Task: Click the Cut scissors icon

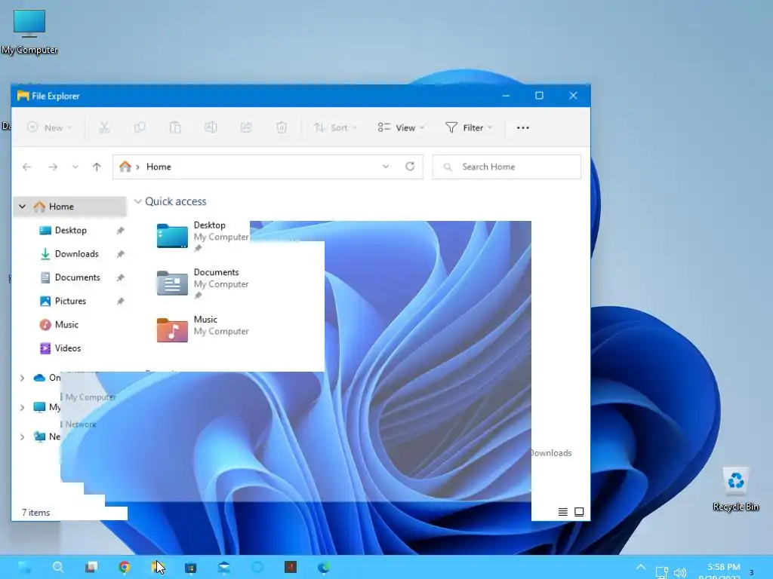Action: [104, 127]
